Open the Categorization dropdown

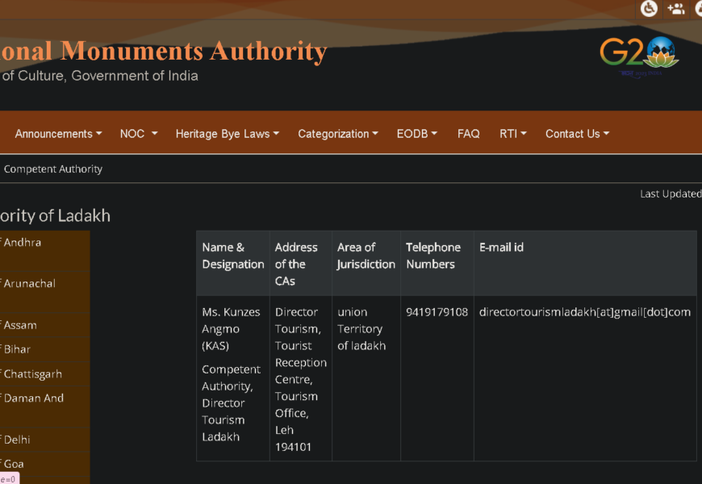click(338, 133)
